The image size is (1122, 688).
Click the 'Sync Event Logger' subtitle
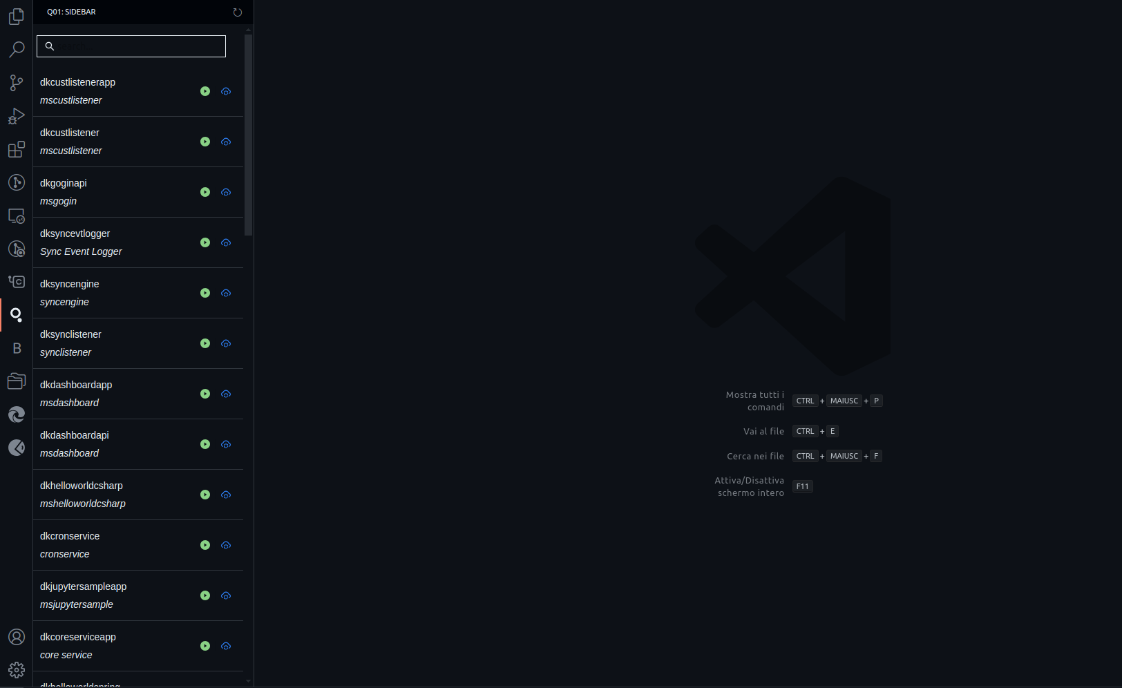click(81, 251)
